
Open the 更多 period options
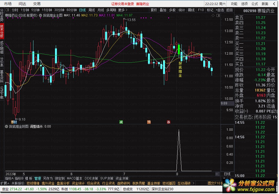123,10
